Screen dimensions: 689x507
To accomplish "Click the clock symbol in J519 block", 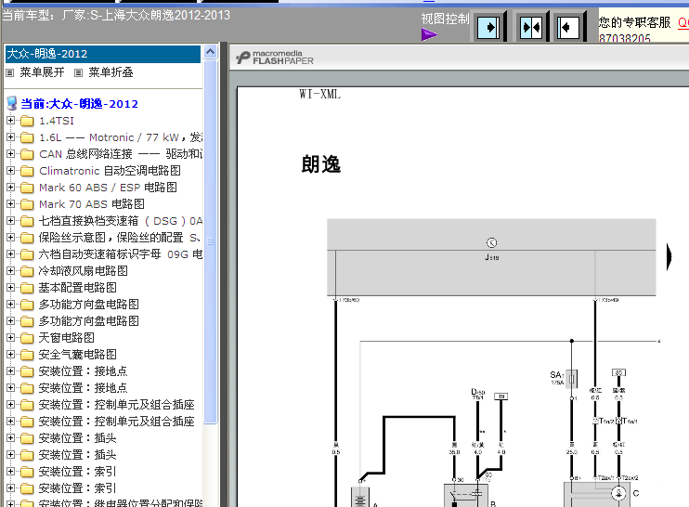I will click(x=491, y=242).
